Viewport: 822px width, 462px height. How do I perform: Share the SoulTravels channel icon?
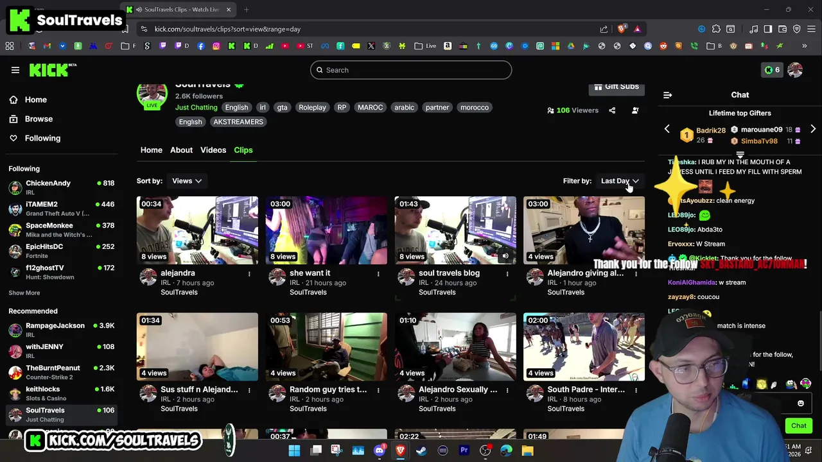point(612,110)
